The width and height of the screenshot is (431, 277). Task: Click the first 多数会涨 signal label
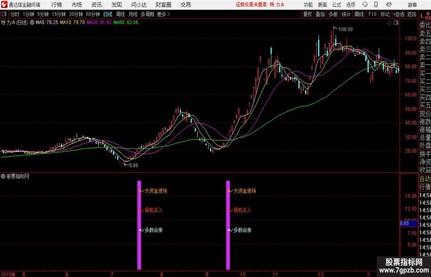pos(154,230)
